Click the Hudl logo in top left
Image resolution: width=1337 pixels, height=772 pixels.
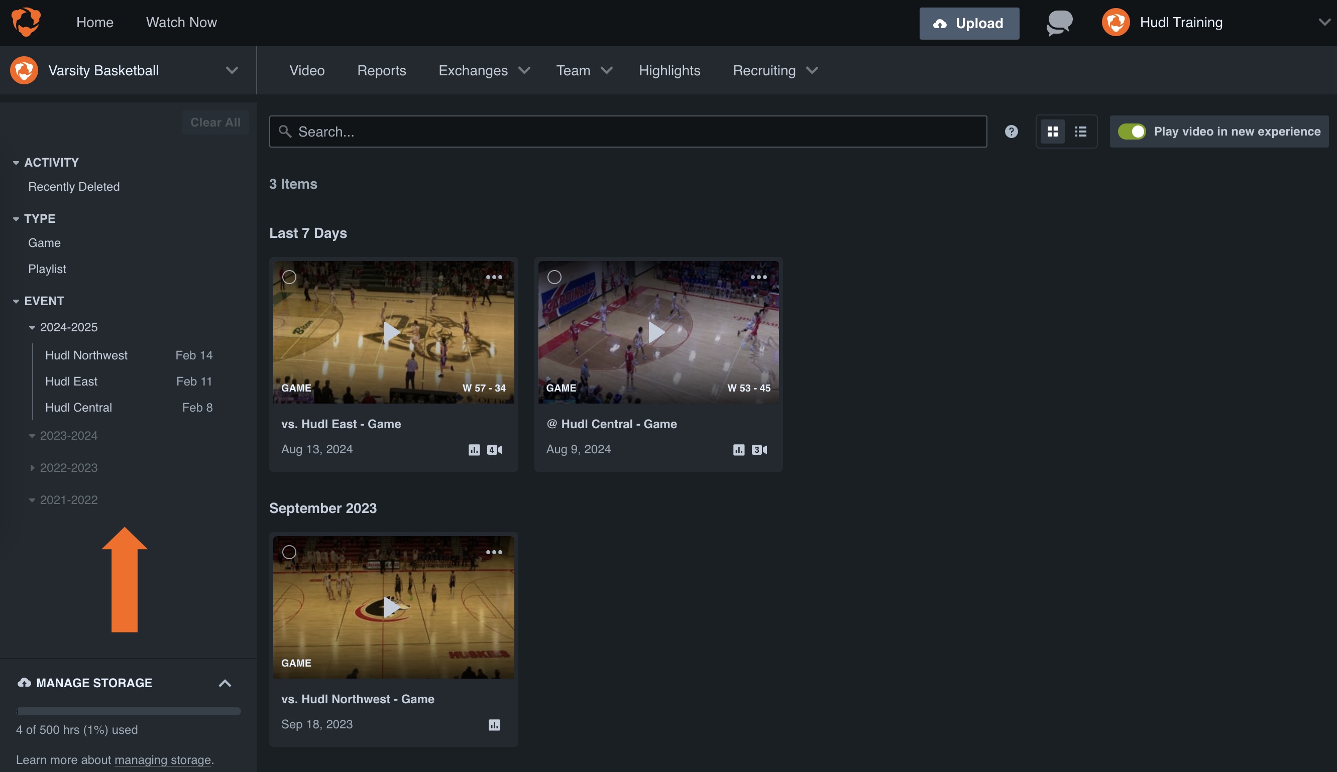(x=25, y=22)
